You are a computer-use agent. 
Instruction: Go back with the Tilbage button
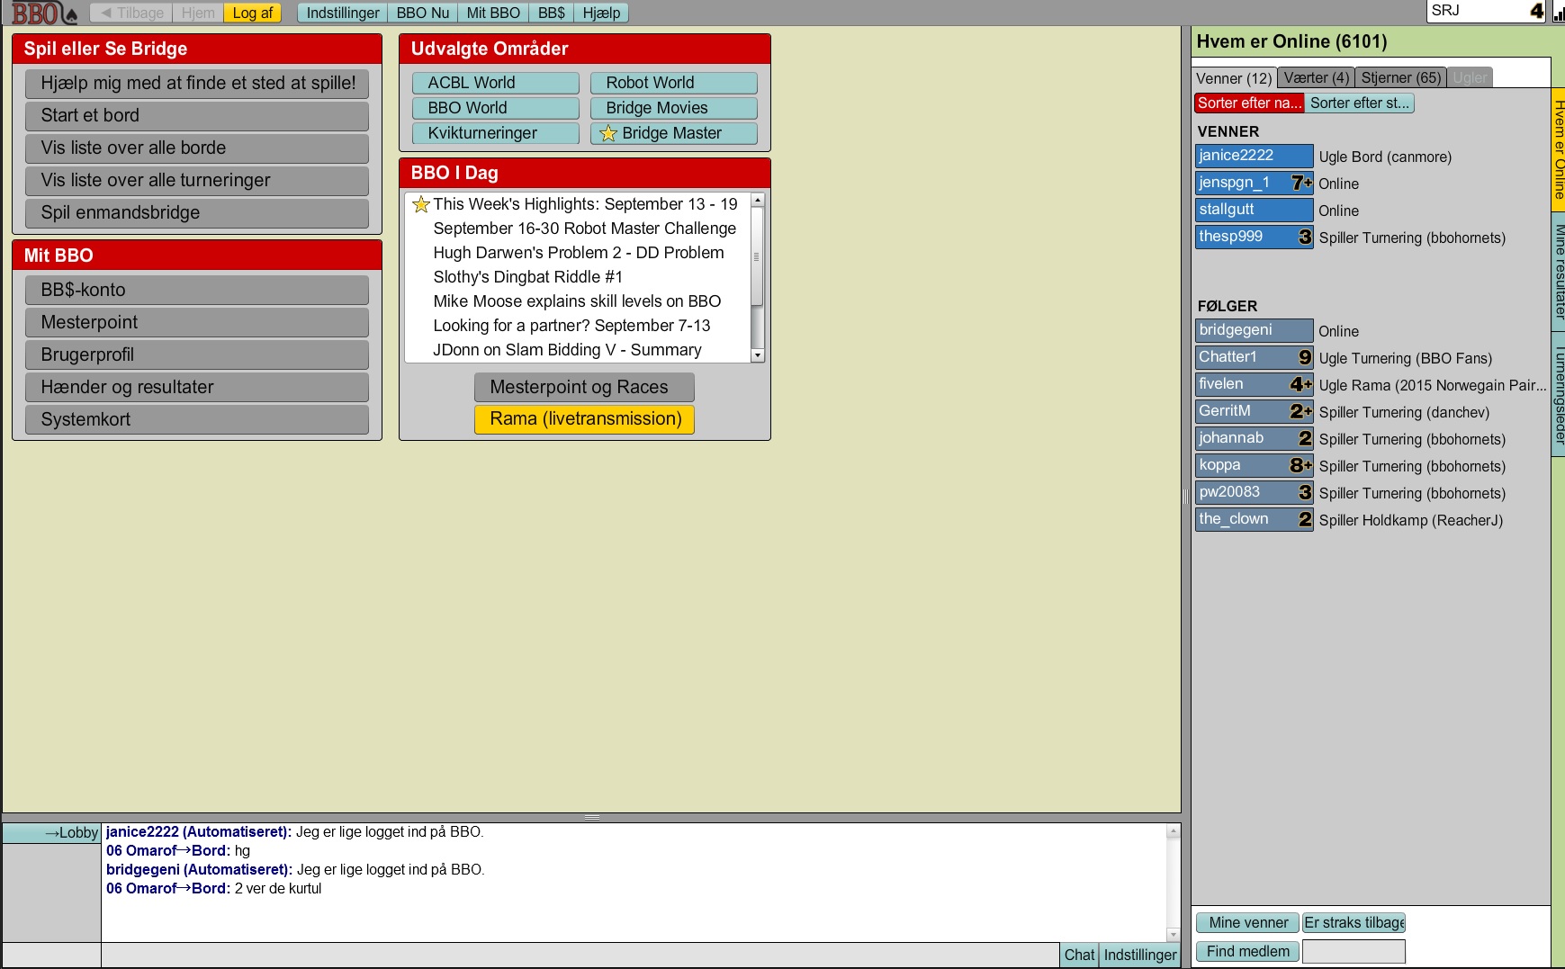(x=130, y=13)
